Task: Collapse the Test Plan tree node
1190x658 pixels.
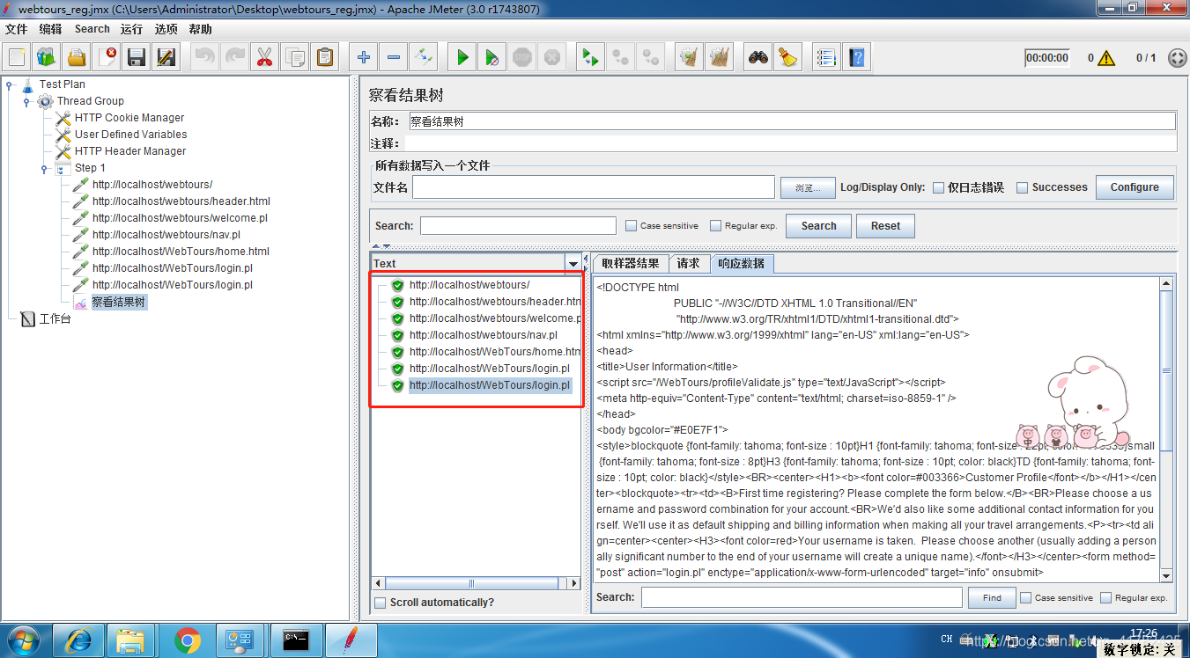Action: coord(9,85)
